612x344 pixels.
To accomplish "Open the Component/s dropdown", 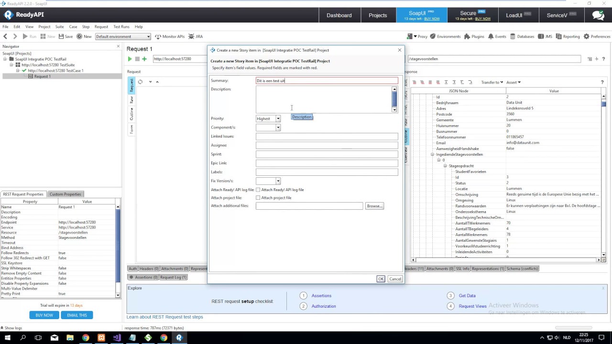I will (278, 128).
